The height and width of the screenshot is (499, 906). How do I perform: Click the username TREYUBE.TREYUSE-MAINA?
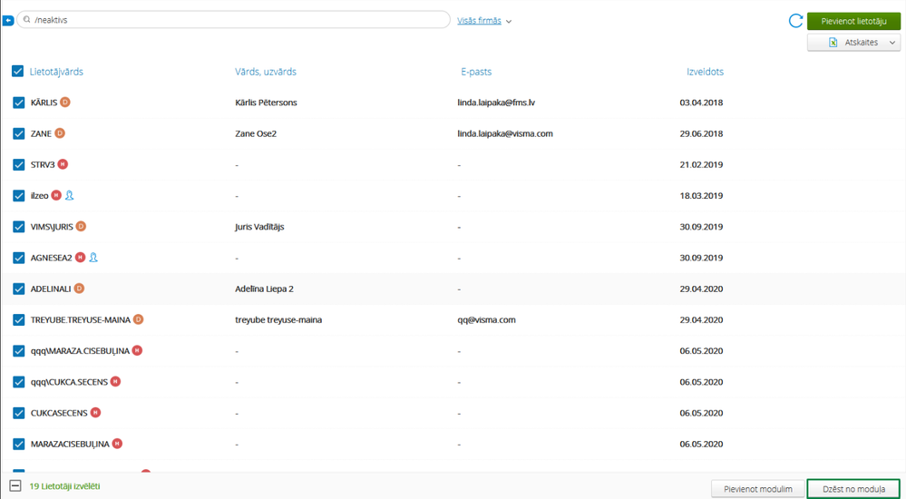click(x=81, y=319)
